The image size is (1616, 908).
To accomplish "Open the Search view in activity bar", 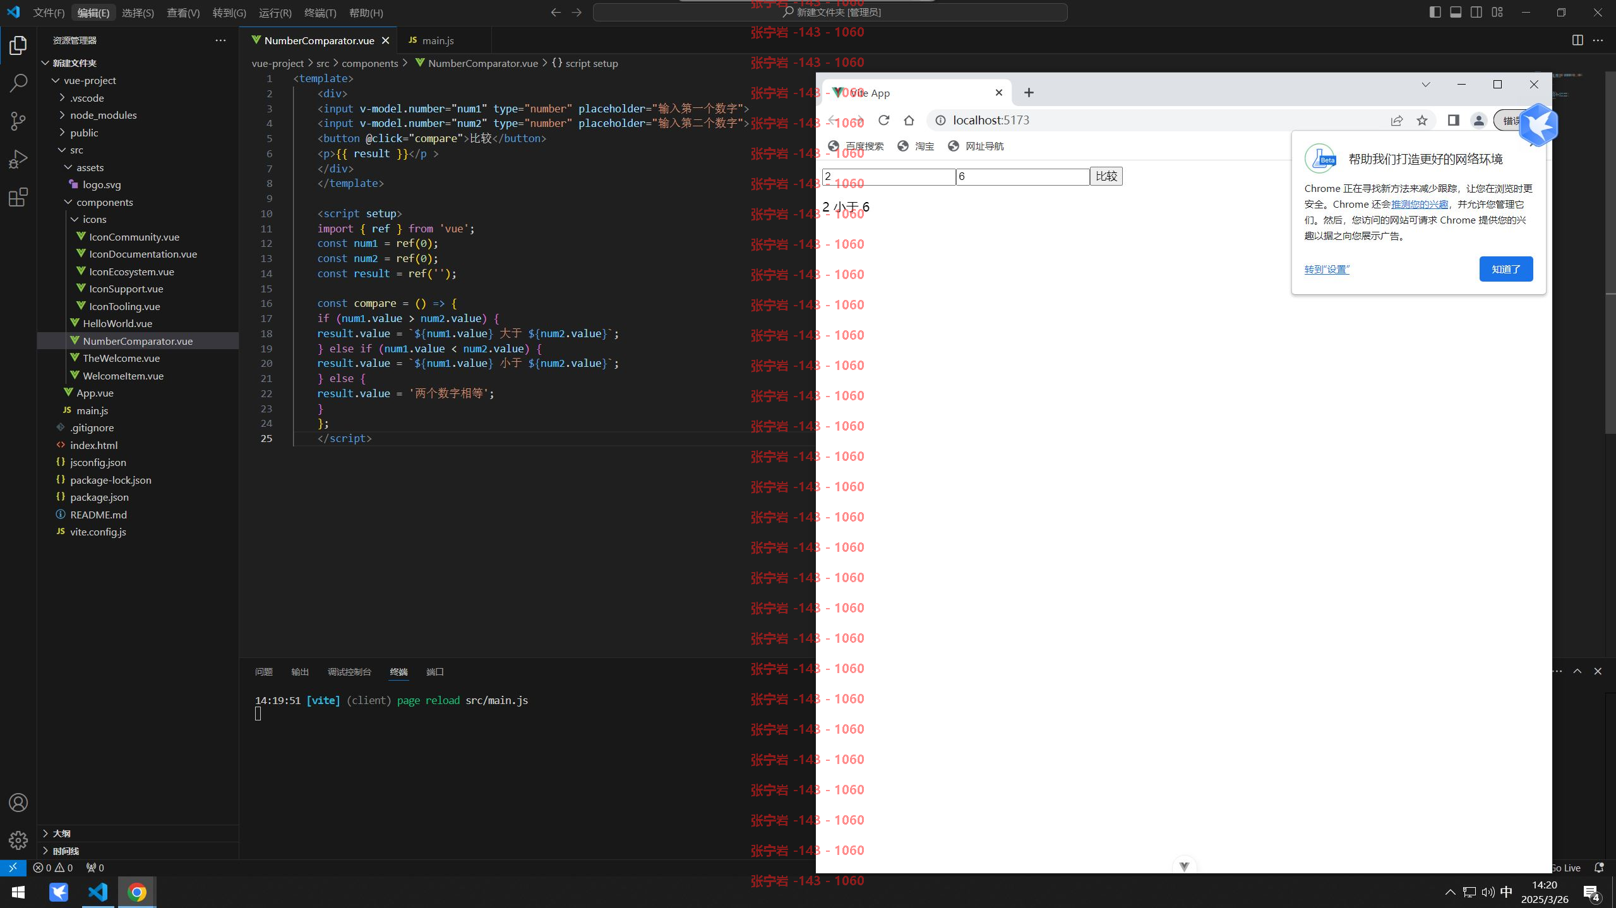I will (18, 83).
